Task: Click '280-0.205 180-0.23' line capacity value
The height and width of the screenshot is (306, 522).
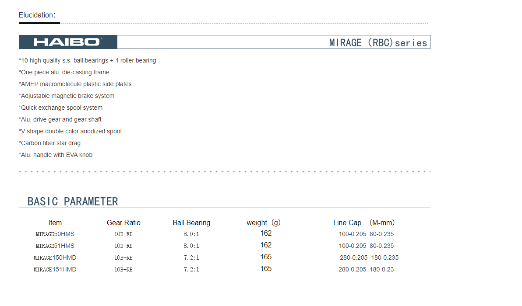Action: point(366,269)
